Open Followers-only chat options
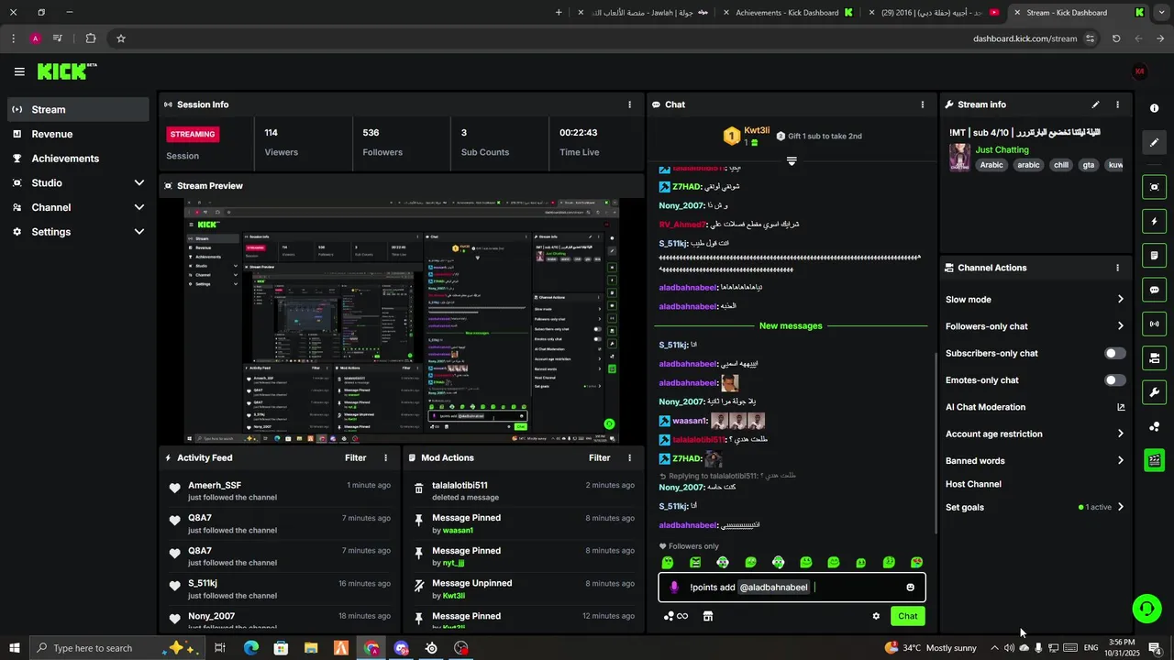Image resolution: width=1174 pixels, height=660 pixels. pyautogui.click(x=1035, y=326)
